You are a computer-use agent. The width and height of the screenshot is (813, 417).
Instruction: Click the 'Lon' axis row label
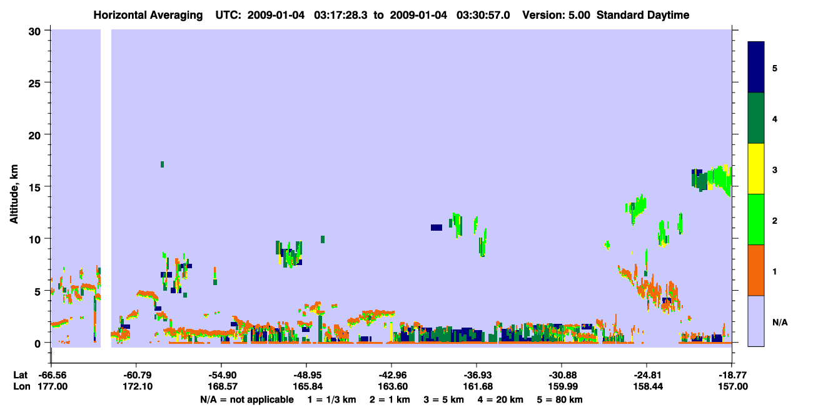tap(21, 387)
